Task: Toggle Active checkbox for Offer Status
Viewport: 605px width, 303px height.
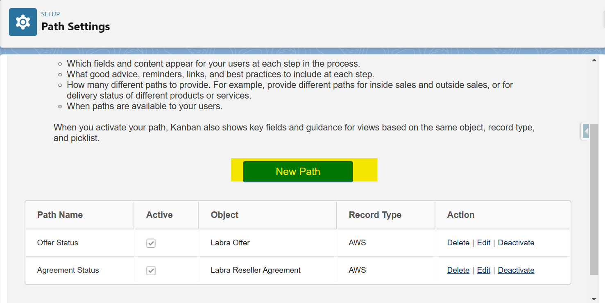Action: 151,243
